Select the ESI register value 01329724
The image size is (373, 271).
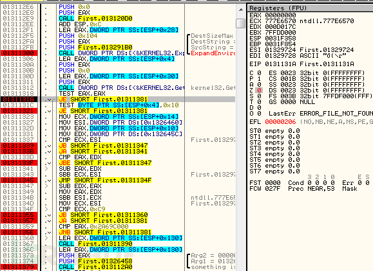coord(280,50)
